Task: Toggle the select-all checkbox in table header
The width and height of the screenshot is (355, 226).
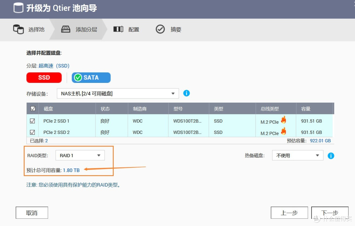Action: pyautogui.click(x=33, y=109)
